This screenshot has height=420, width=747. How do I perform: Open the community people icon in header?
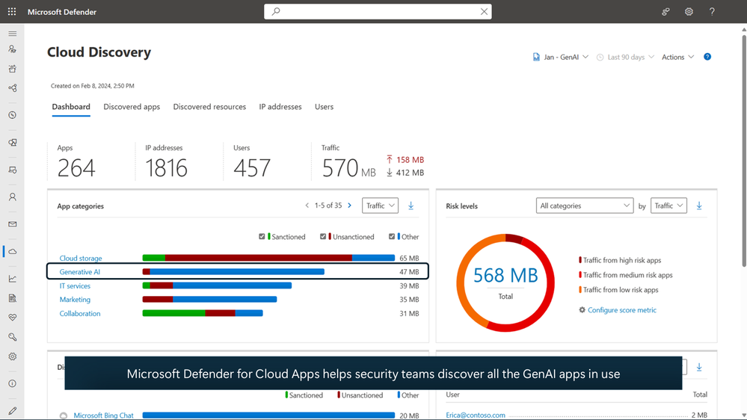coord(665,11)
